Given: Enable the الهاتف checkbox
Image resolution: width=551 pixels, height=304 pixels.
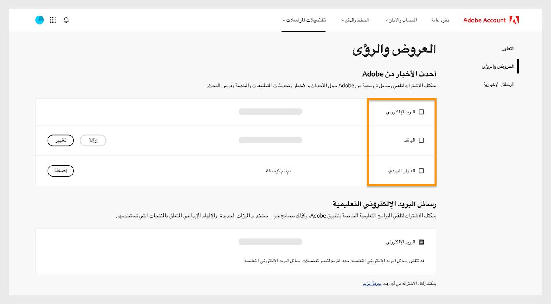Looking at the screenshot, I should point(422,140).
